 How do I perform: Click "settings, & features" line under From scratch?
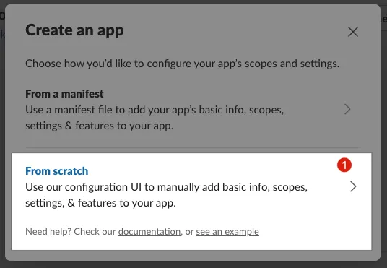click(x=100, y=203)
